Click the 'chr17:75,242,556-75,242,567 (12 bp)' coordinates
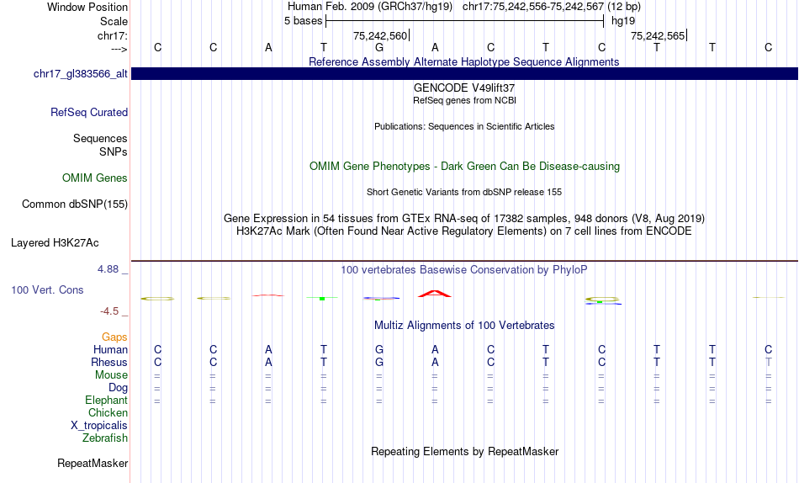This screenshot has width=799, height=483. 552,7
